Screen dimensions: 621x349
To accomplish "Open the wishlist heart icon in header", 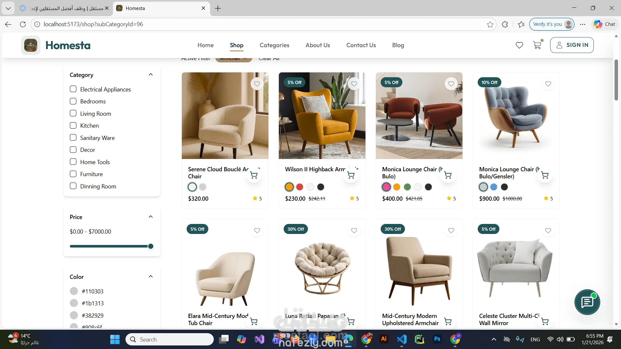I will 519,45.
